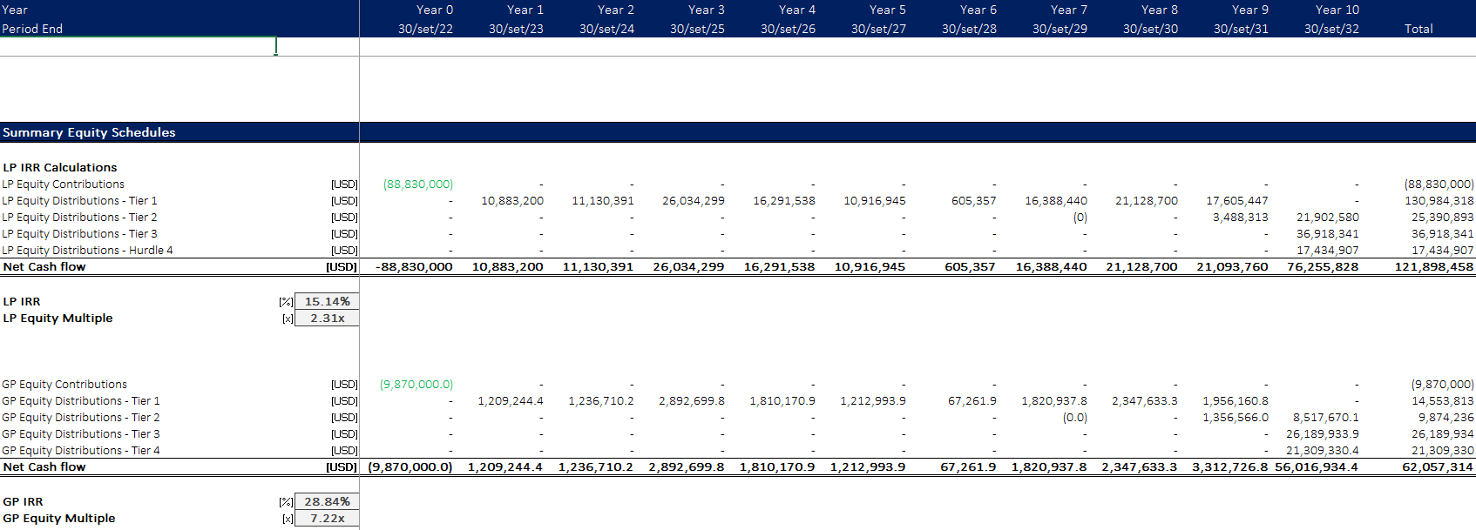1476x530 pixels.
Task: Click LP Equity Distributions - Tier 1 label
Action: [x=79, y=200]
